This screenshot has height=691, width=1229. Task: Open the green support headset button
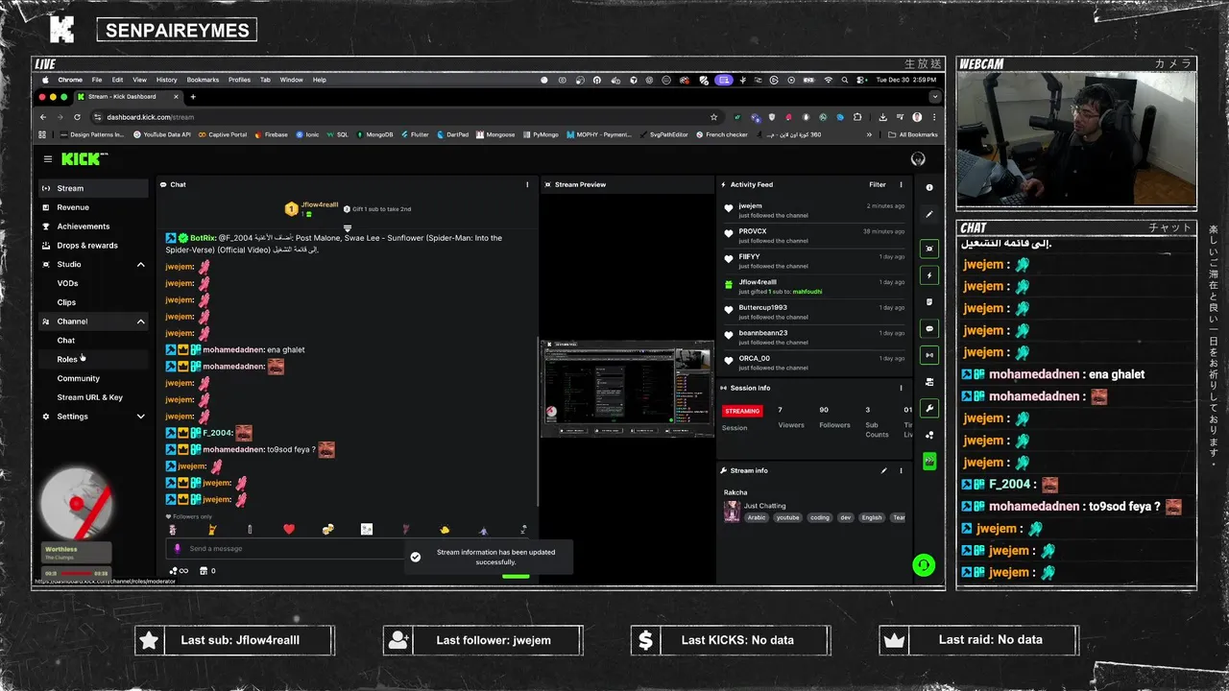[x=924, y=565]
